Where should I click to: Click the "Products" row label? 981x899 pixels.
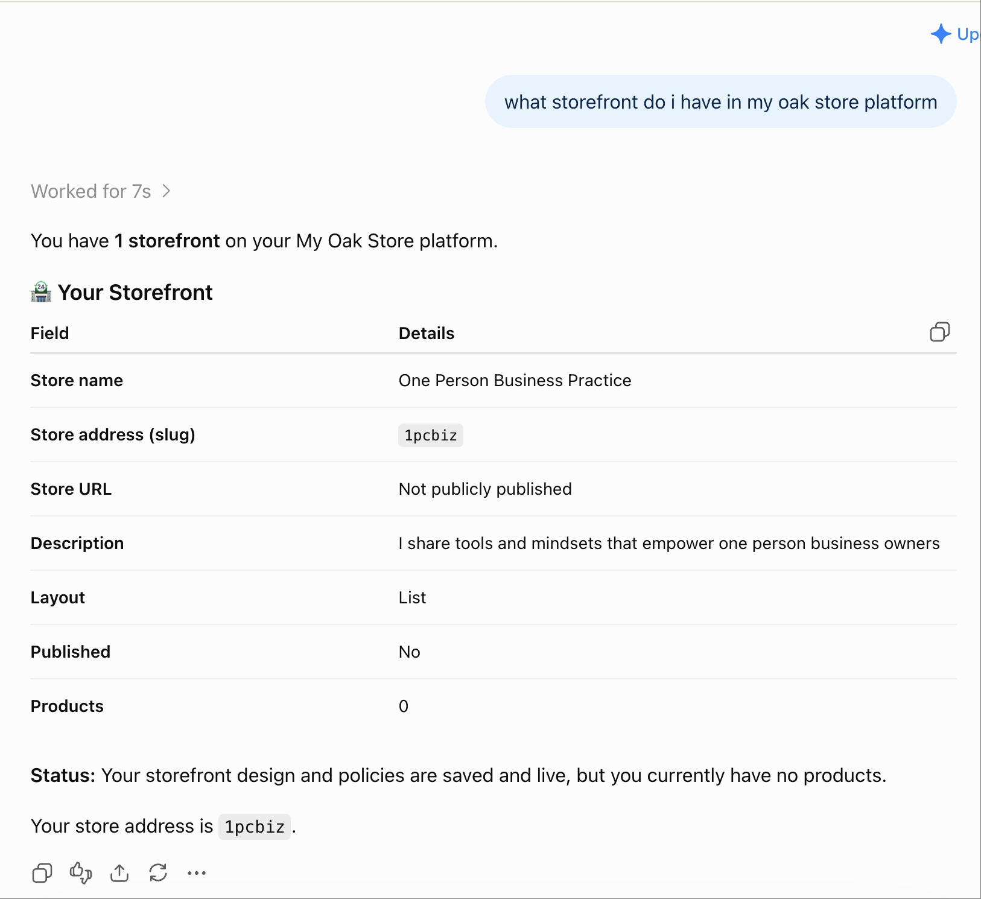point(67,706)
